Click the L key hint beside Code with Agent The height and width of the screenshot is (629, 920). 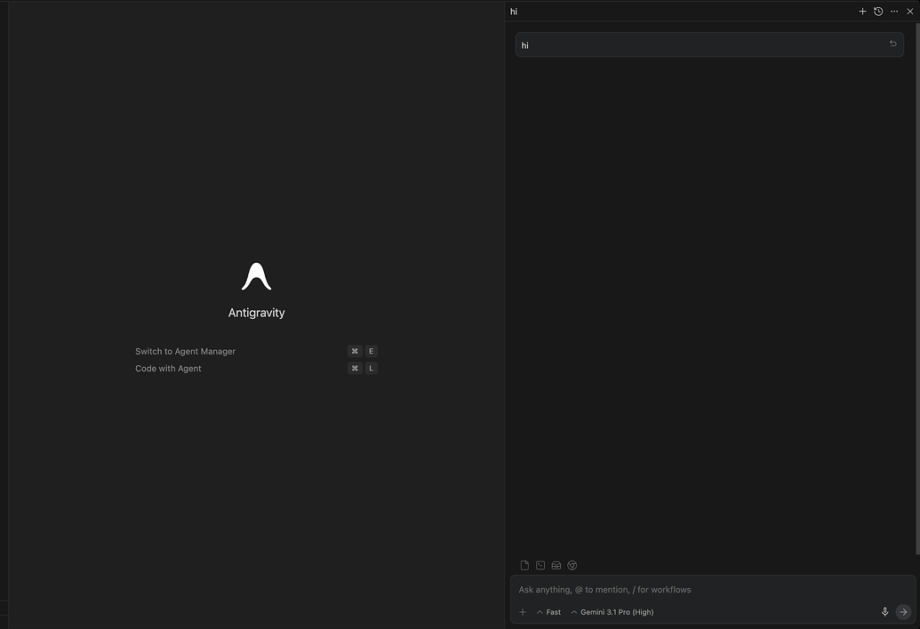[371, 368]
